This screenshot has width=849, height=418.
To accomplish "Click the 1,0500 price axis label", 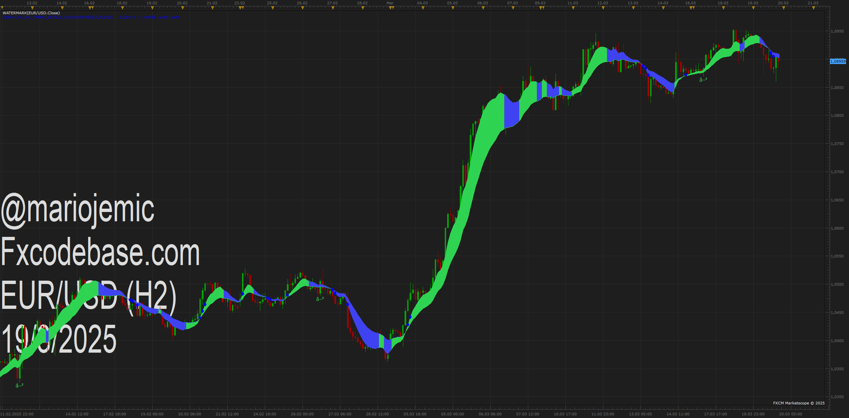I will [837, 284].
